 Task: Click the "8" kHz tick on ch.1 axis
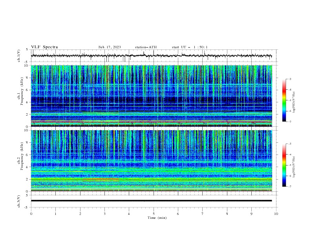pyautogui.click(x=27, y=78)
